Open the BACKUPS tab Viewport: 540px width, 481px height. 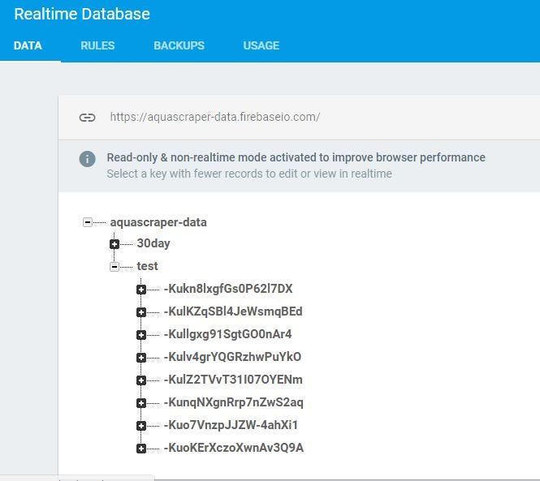click(179, 45)
